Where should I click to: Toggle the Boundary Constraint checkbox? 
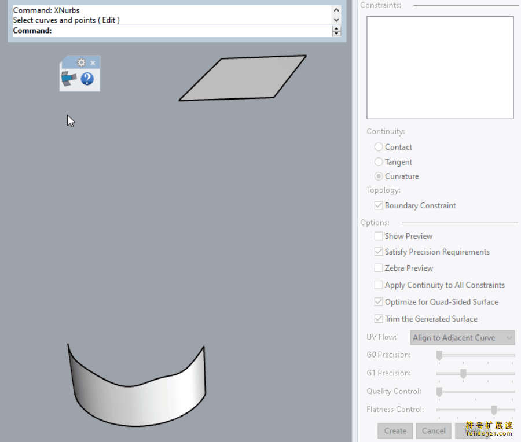coord(379,205)
